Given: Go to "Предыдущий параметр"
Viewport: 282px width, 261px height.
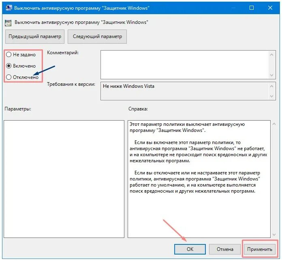Looking at the screenshot, I should click(x=35, y=37).
